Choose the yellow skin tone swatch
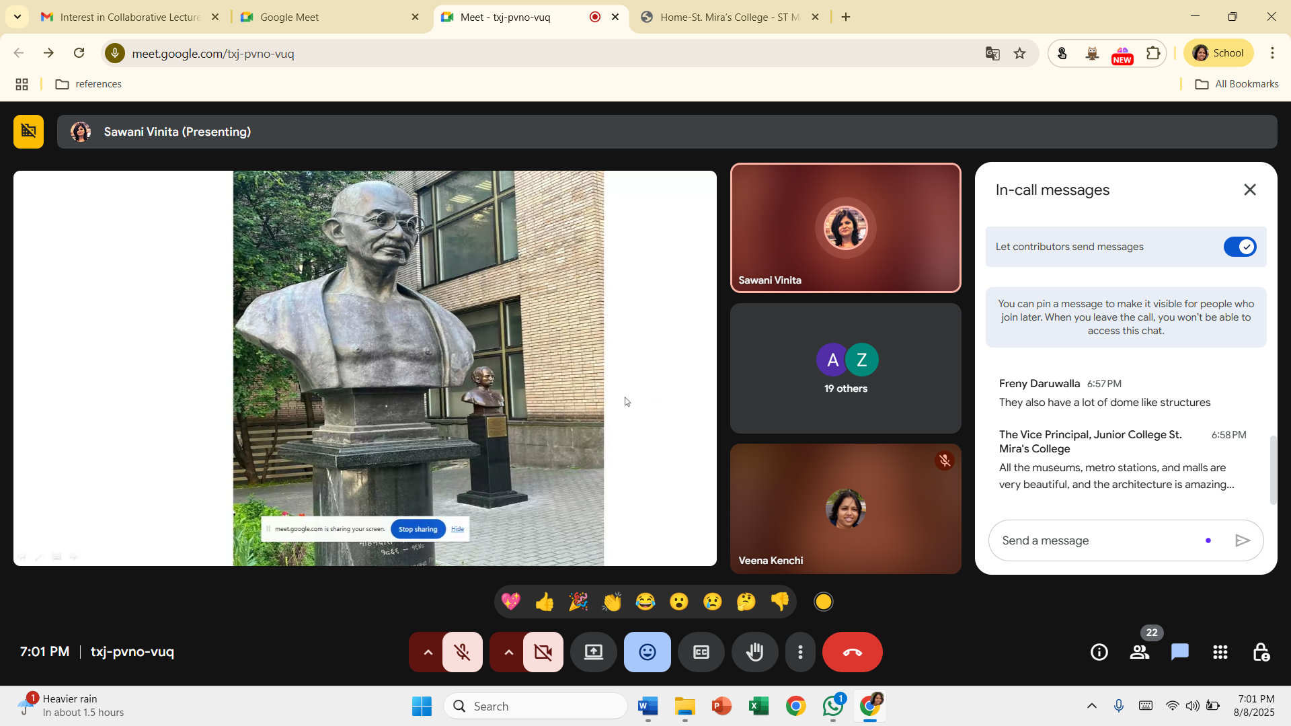Screen dimensions: 1291x726 click(823, 602)
